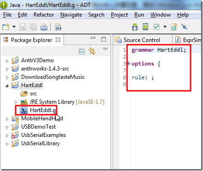Select the AntlrV3Demo project

point(37,60)
